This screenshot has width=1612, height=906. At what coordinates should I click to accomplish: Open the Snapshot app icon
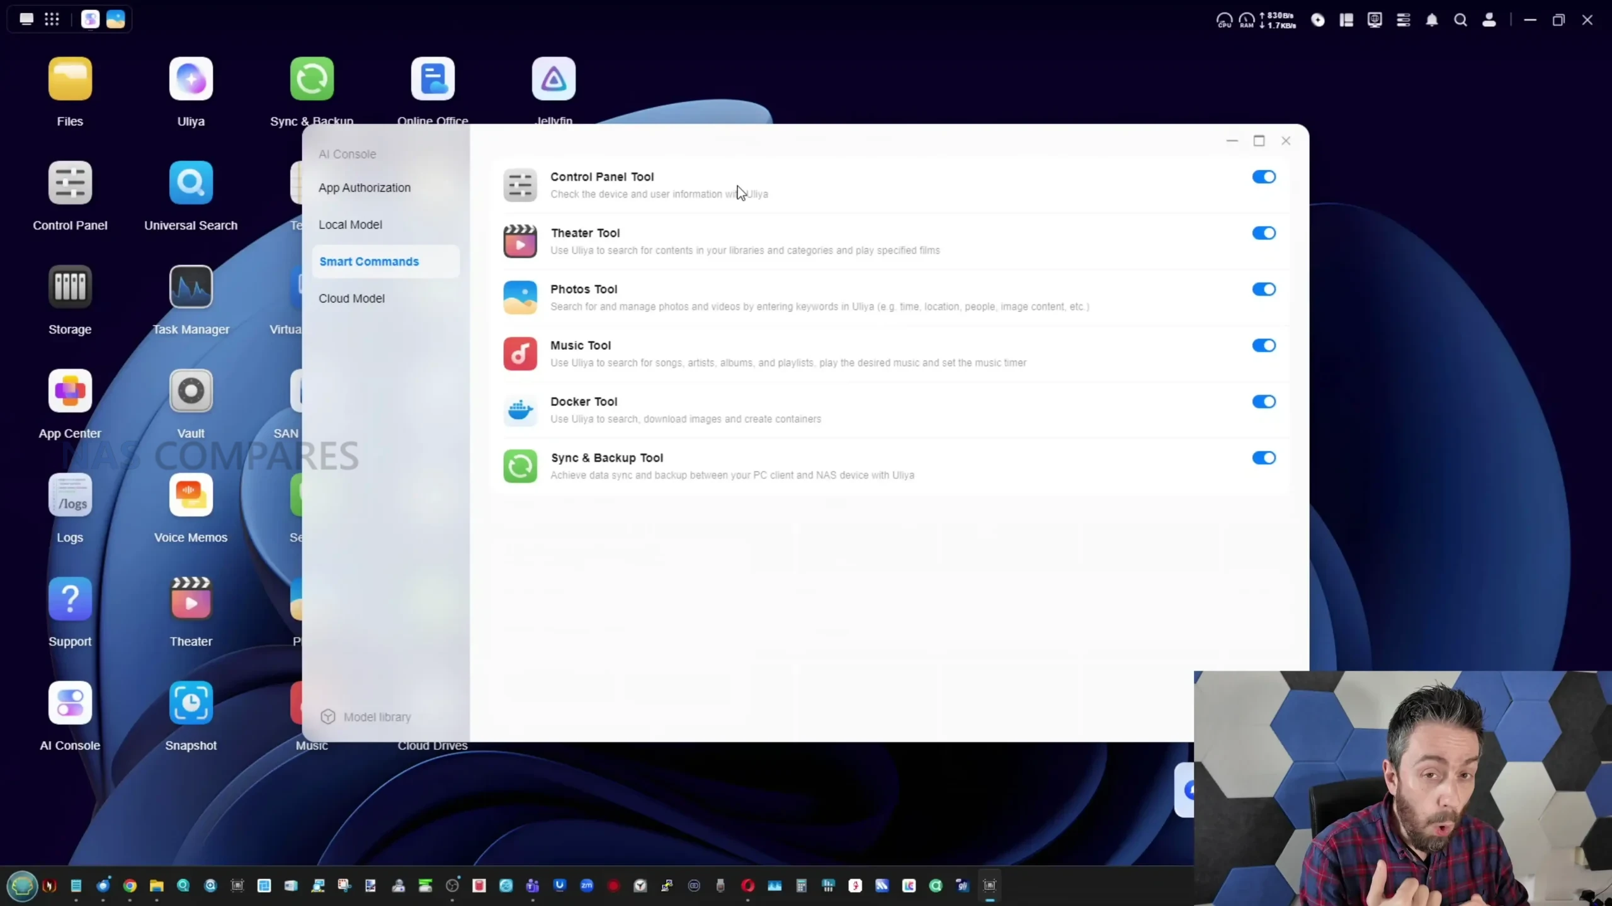[x=191, y=703]
